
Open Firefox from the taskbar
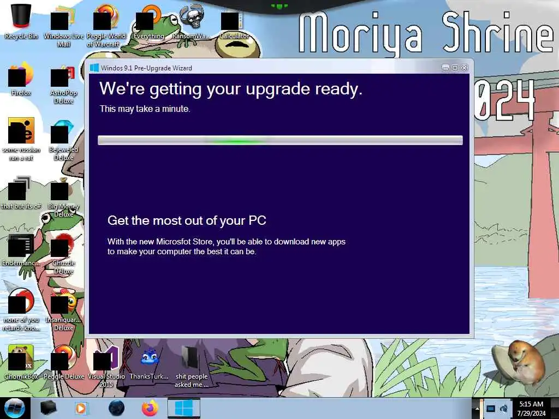click(x=150, y=408)
